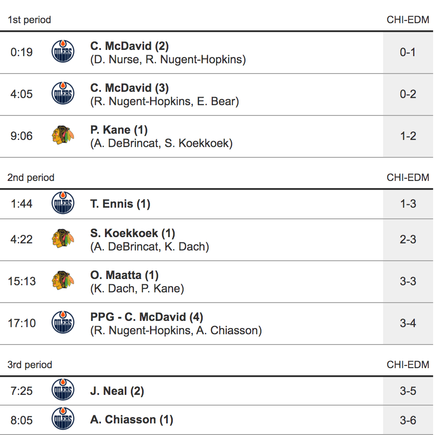Click the Blackhawks logo at 9:06
Viewport: 434px width, 435px height.
click(x=63, y=135)
